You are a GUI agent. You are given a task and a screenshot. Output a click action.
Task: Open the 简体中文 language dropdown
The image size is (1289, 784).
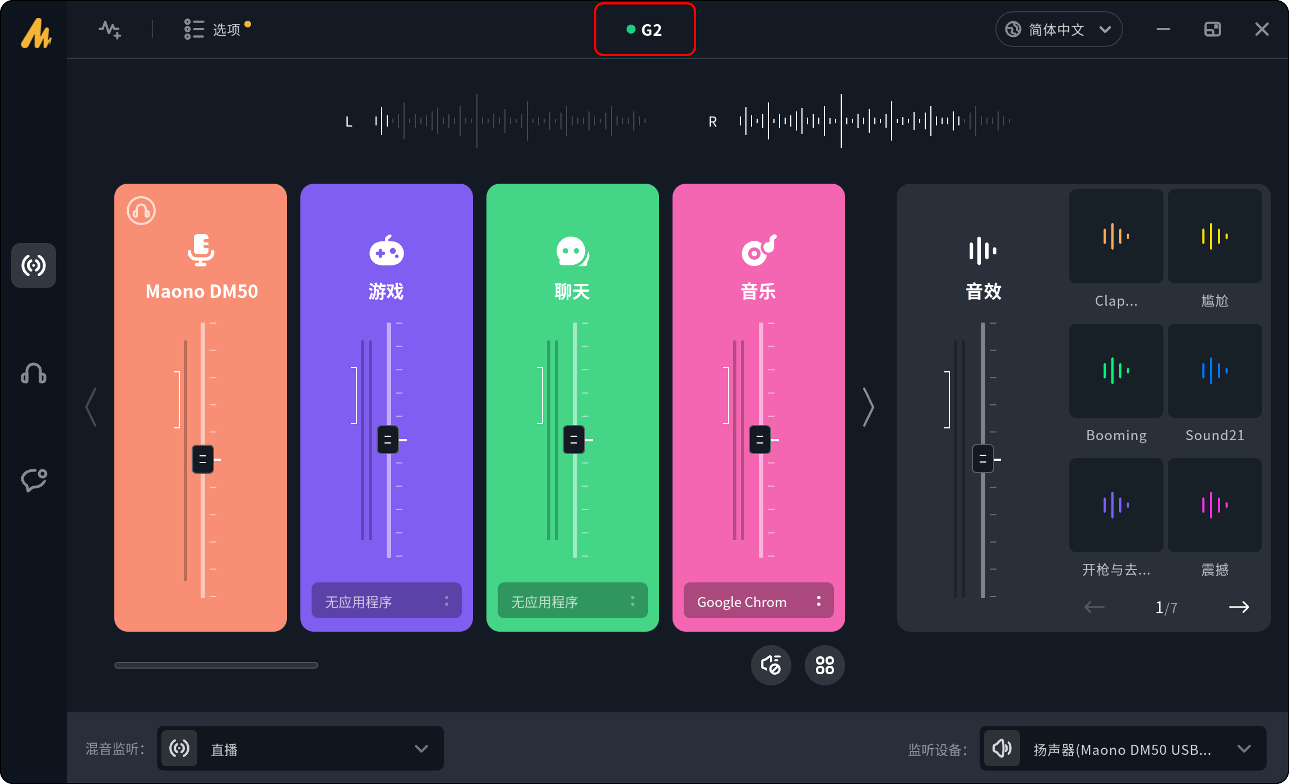tap(1059, 29)
